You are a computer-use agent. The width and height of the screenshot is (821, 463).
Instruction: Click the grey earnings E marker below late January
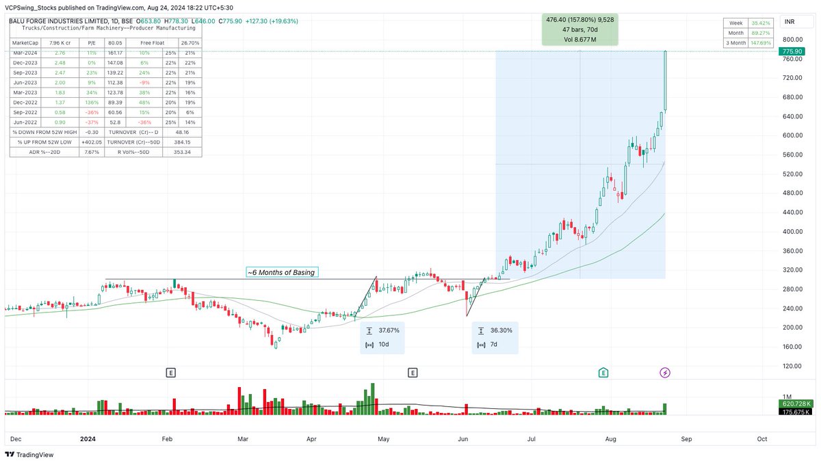(171, 373)
